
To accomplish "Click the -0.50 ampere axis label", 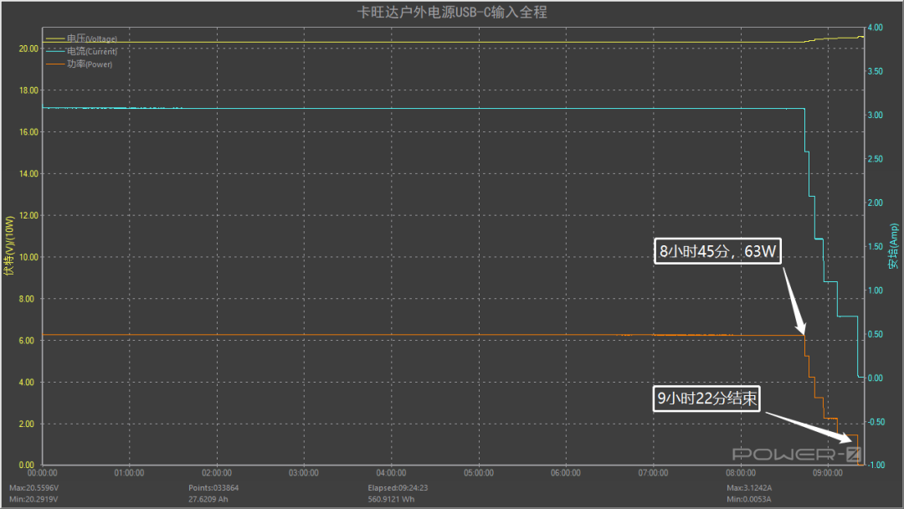I will click(876, 422).
